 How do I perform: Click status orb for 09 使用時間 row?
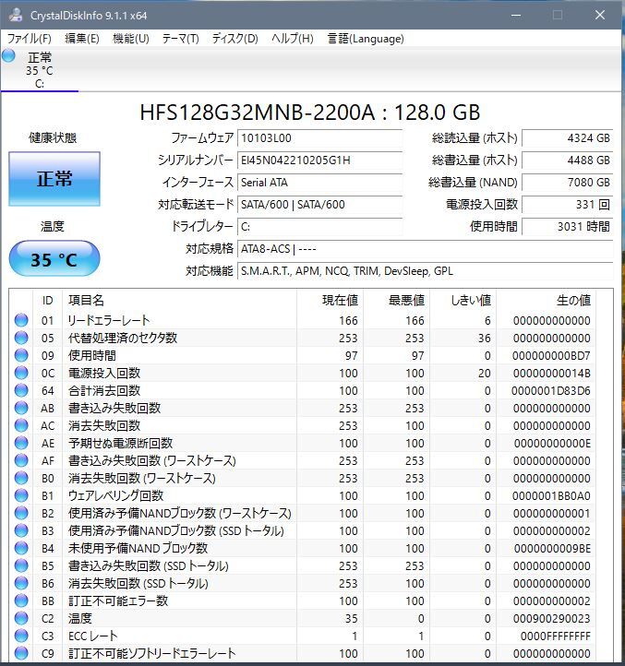[x=21, y=355]
